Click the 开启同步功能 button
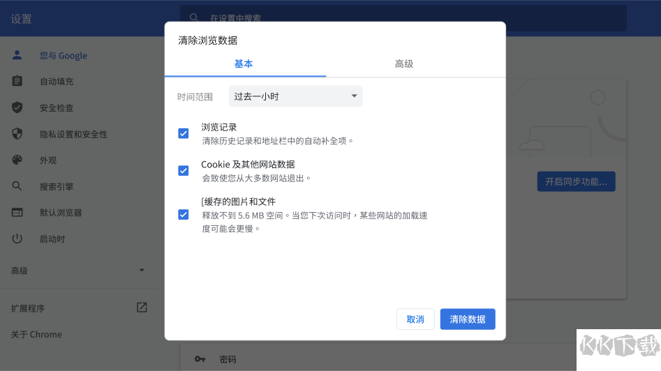661x371 pixels. [576, 181]
